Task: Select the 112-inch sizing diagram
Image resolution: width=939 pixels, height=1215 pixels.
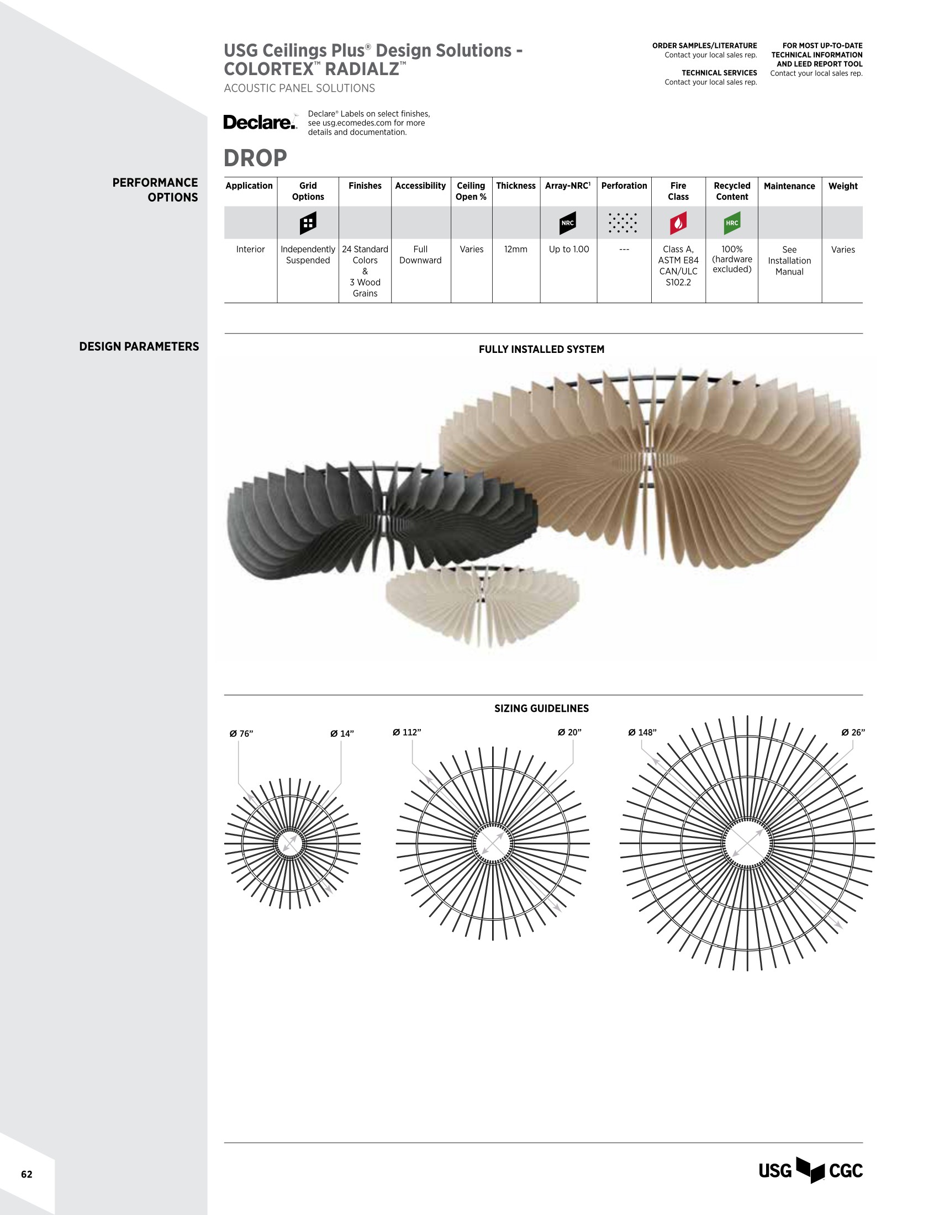Action: click(x=493, y=843)
